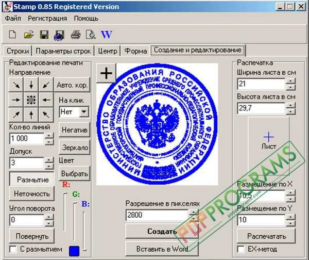309x260 pixels.
Task: Switch to the Параметры строк tab
Action: [63, 51]
